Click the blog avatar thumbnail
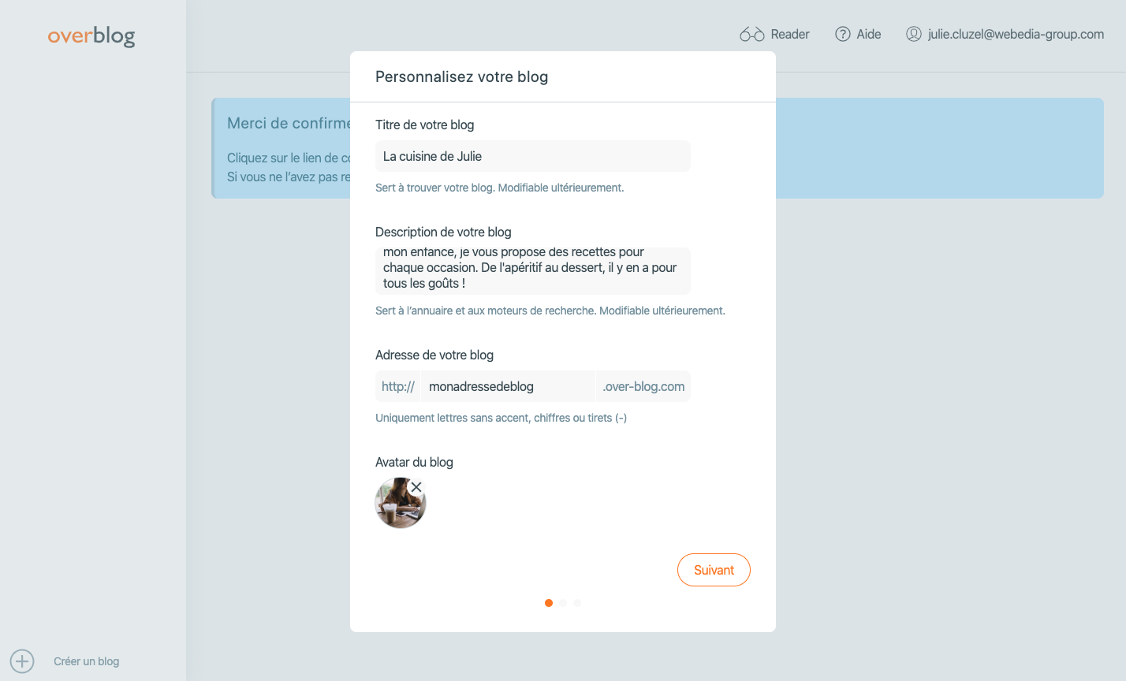Screen dimensions: 1126x681 point(401,503)
